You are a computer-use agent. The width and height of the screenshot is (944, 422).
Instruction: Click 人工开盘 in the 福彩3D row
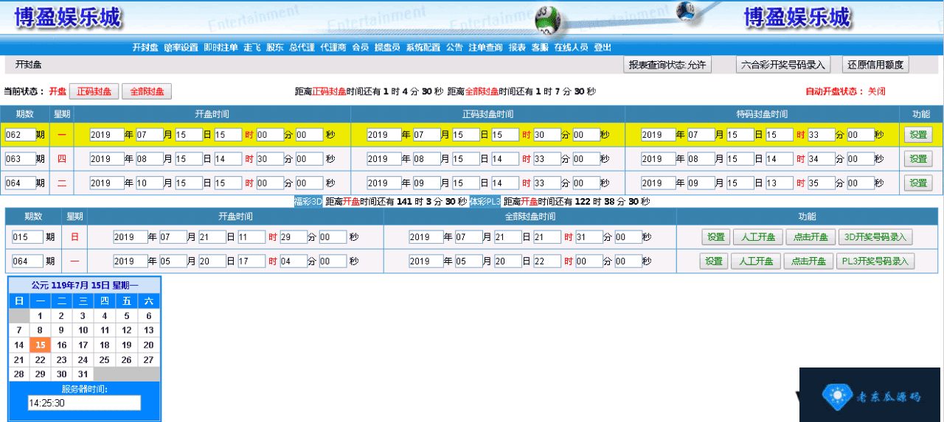(x=757, y=237)
